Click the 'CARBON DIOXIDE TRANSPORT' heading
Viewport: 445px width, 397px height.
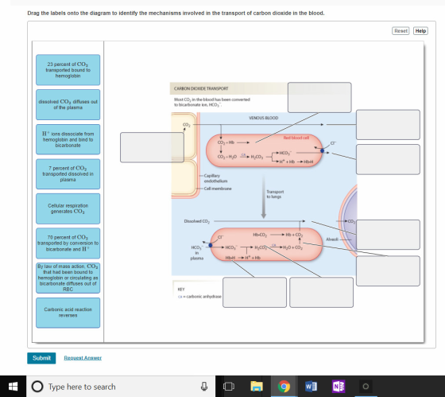[201, 88]
